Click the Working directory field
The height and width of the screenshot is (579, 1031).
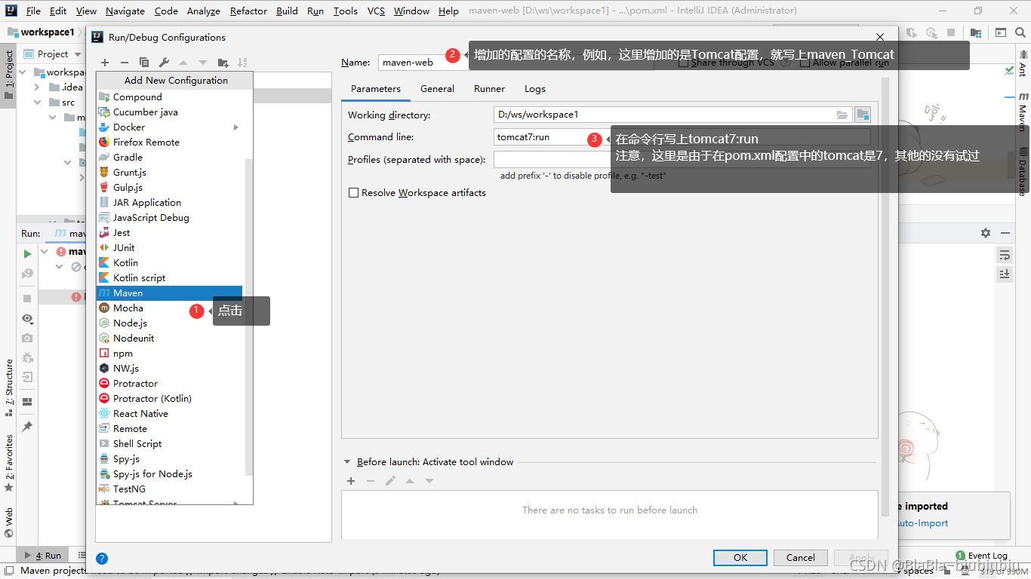pos(672,115)
